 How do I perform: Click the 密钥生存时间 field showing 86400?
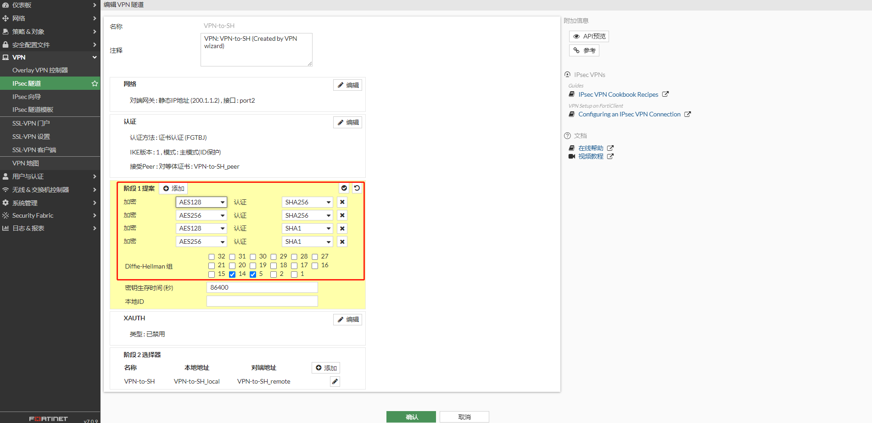click(x=262, y=287)
